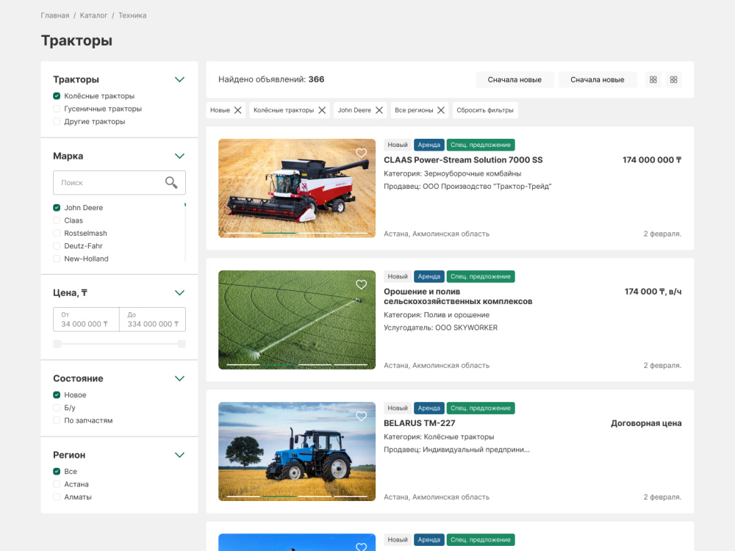735x551 pixels.
Task: Click the 'Договорная цена' price label
Action: (646, 423)
